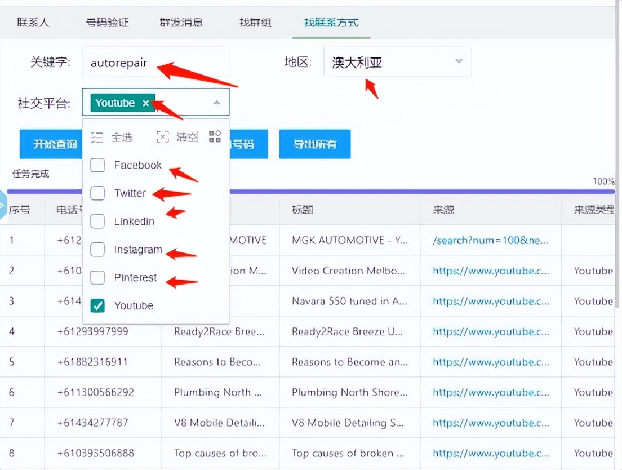Click the 100% task progress bar
Image resolution: width=622 pixels, height=470 pixels.
tap(394, 193)
